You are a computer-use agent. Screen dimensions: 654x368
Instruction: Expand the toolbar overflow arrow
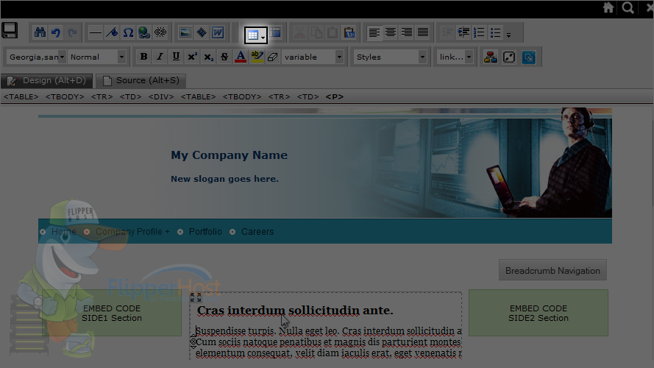pos(508,35)
